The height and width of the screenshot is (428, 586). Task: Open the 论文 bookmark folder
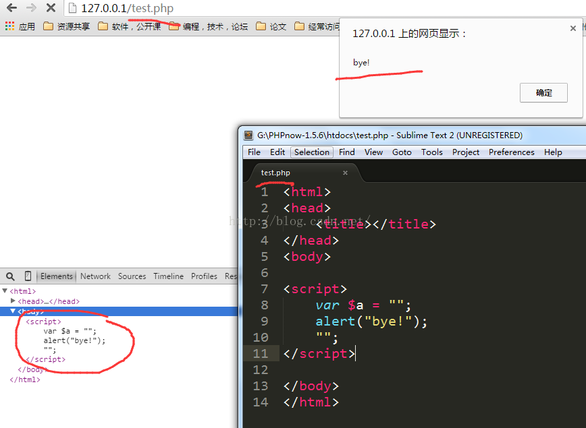[271, 26]
